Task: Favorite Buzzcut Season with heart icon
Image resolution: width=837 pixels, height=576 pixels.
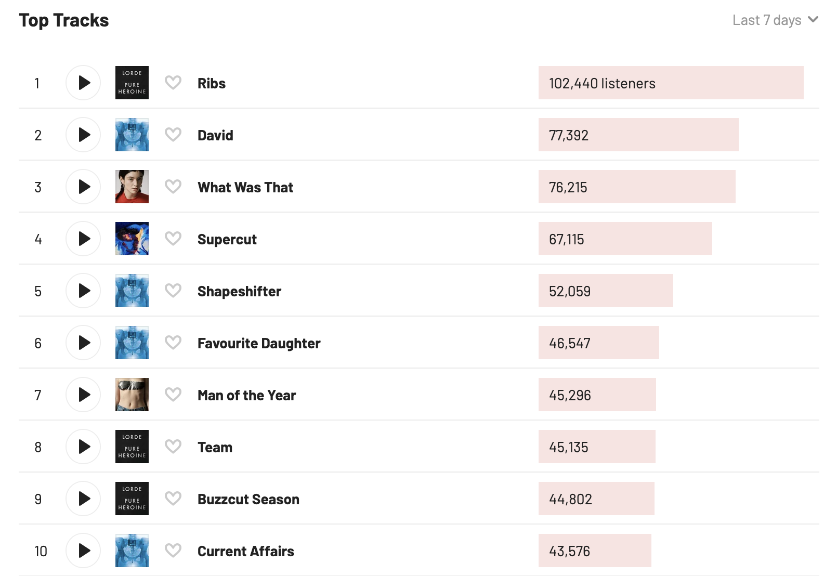Action: [173, 499]
